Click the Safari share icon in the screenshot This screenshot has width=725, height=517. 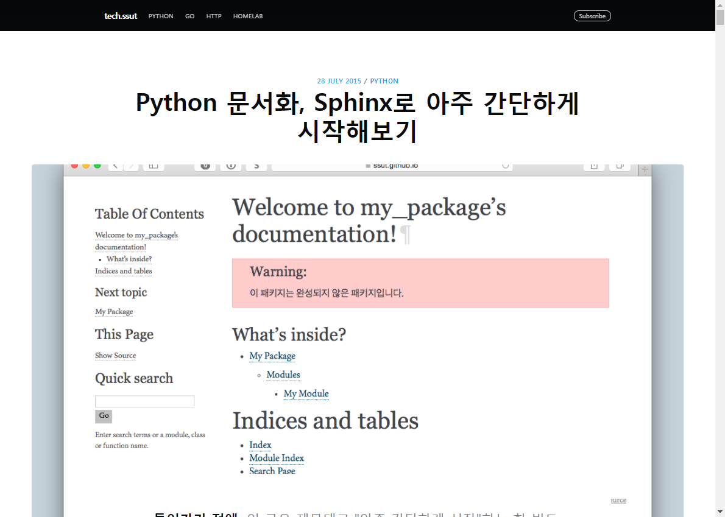click(594, 166)
